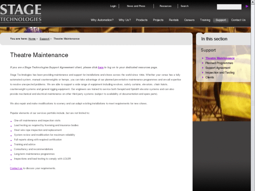Click the scrollbar up arrow
This screenshot has width=255, height=191.
tap(253, 1)
